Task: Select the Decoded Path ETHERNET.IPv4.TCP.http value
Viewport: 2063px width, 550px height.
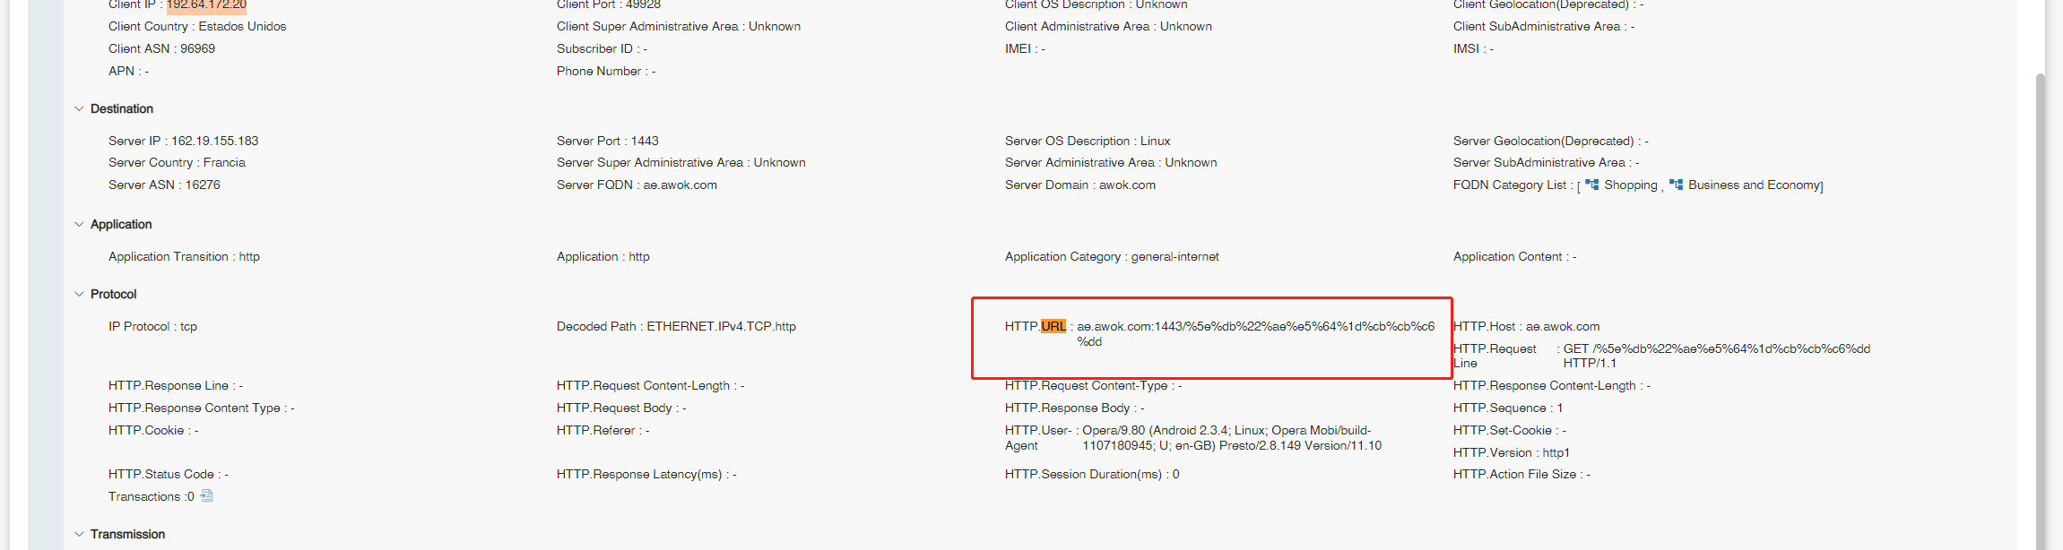Action: 721,326
